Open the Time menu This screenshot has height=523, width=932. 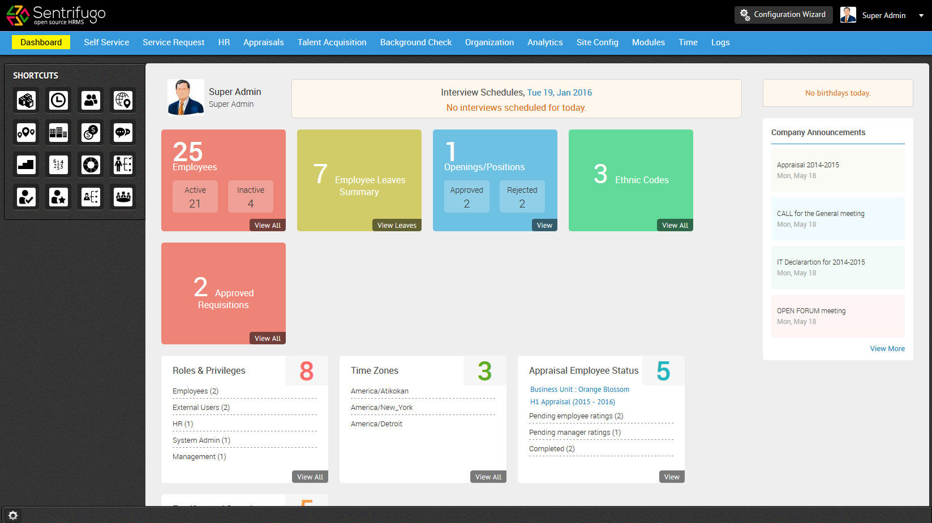688,42
